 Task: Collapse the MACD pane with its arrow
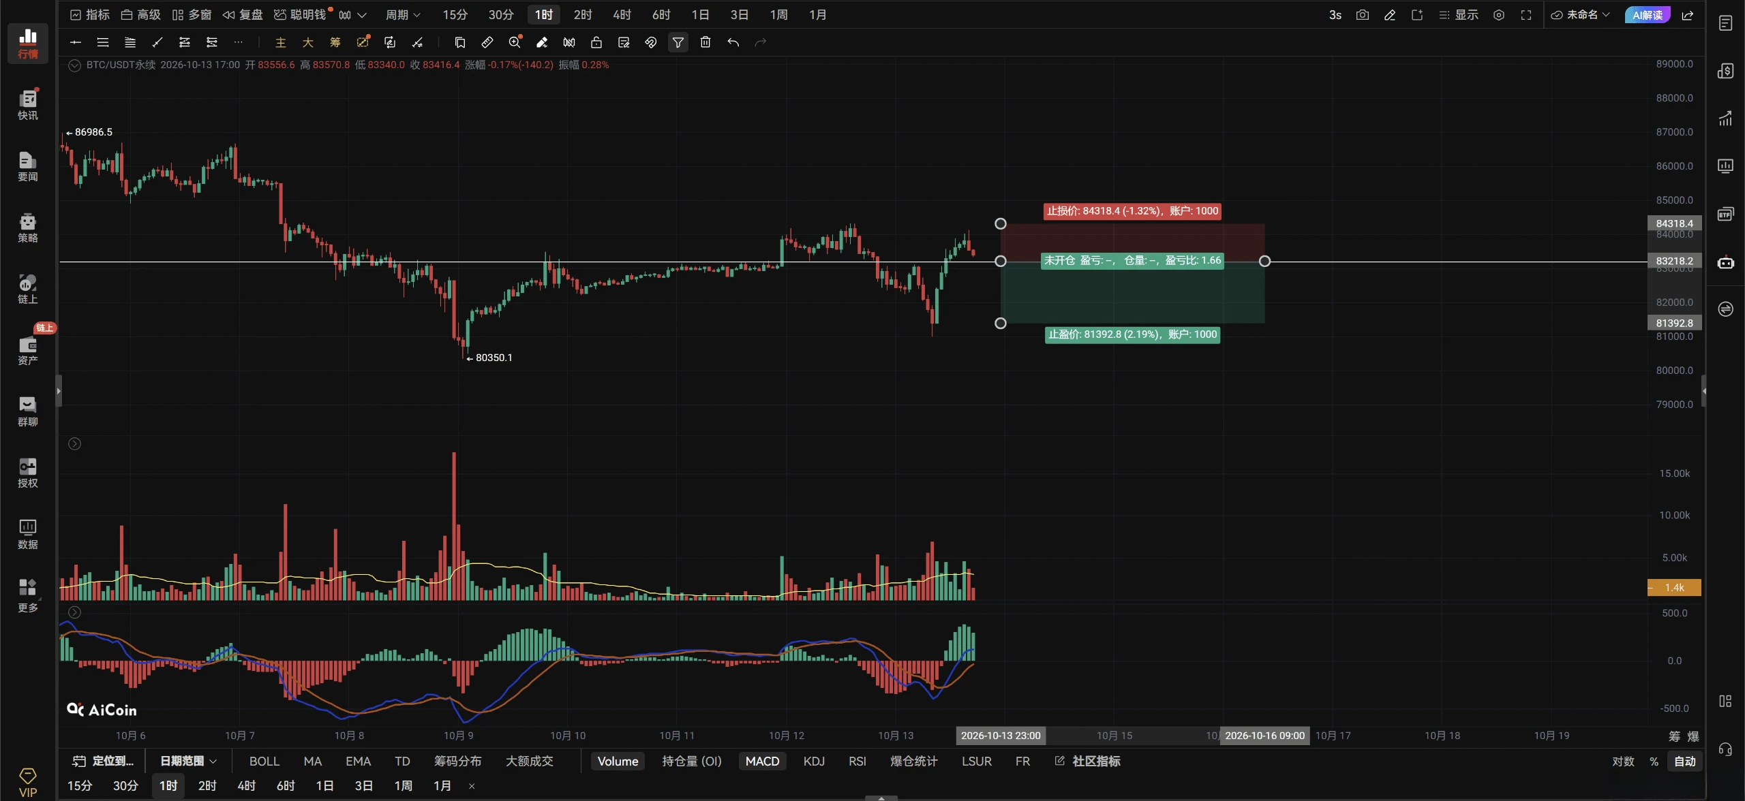coord(75,612)
